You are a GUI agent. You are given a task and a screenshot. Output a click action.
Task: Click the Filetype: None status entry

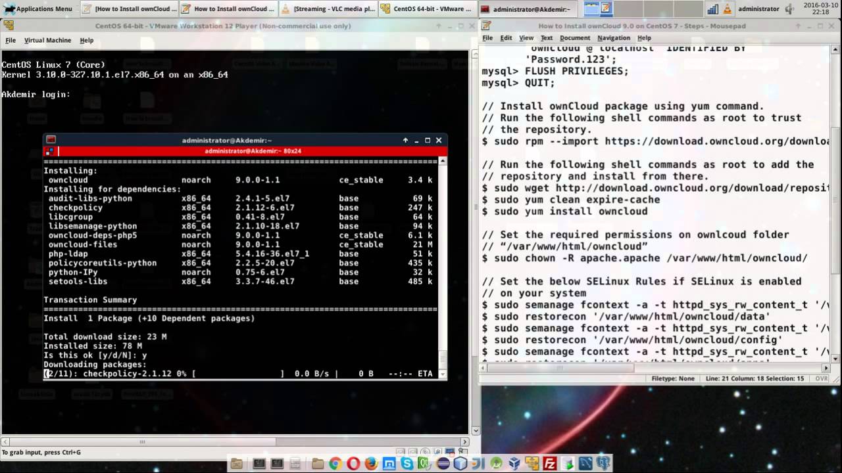pyautogui.click(x=673, y=378)
